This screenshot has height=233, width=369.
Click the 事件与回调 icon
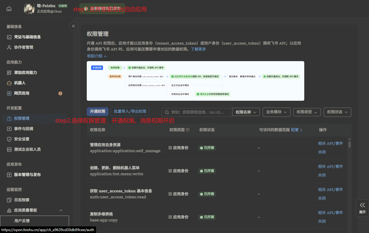(x=9, y=129)
